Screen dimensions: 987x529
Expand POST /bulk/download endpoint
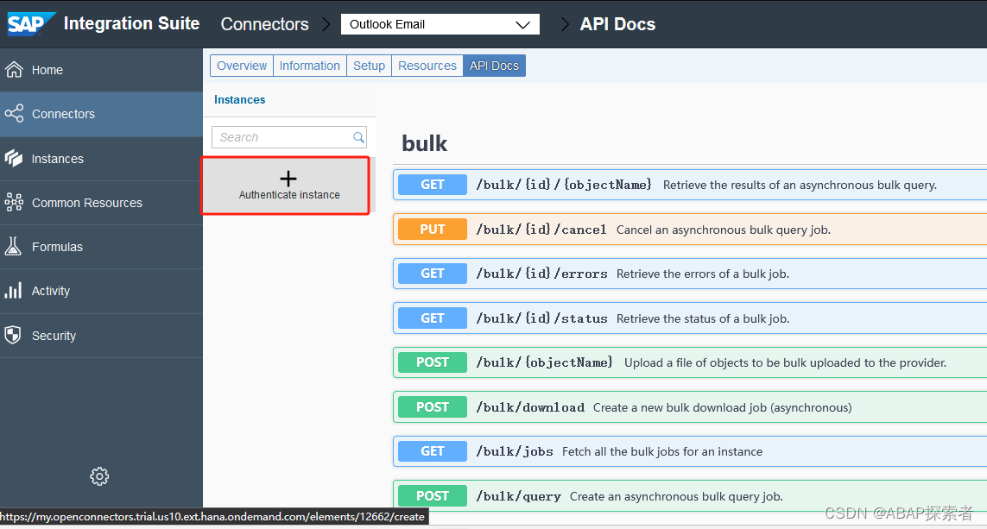[690, 407]
